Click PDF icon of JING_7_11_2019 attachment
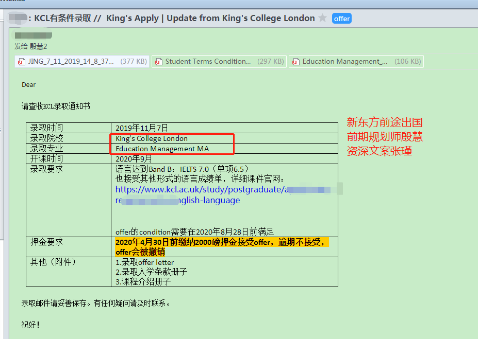 click(x=22, y=62)
